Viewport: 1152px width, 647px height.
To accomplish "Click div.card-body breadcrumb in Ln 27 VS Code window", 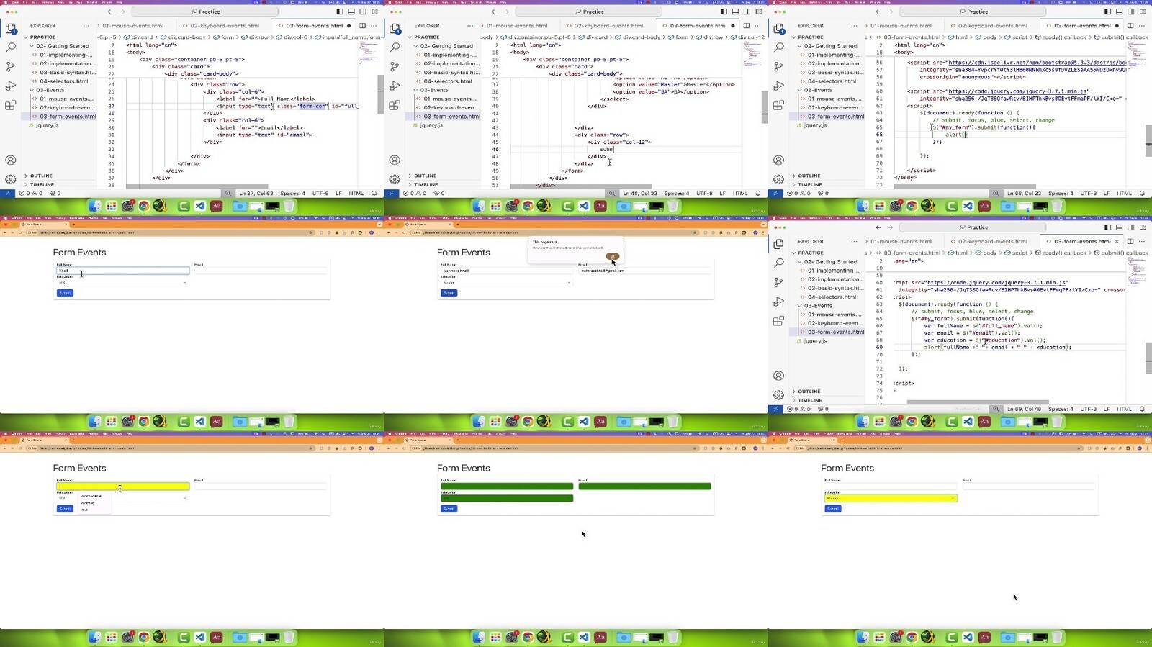I will [186, 37].
